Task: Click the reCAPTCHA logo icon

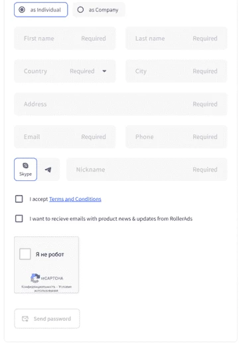Action: [35, 277]
